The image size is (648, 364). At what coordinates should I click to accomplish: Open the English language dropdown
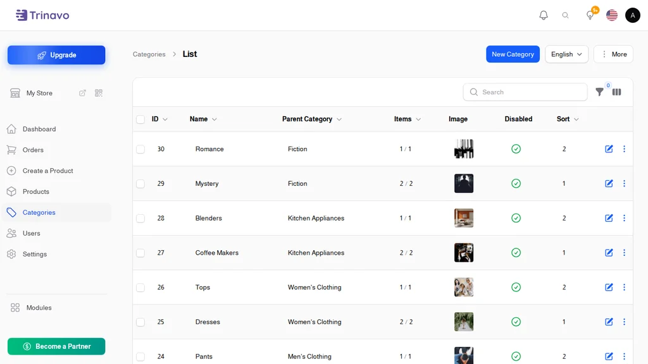[x=566, y=54]
